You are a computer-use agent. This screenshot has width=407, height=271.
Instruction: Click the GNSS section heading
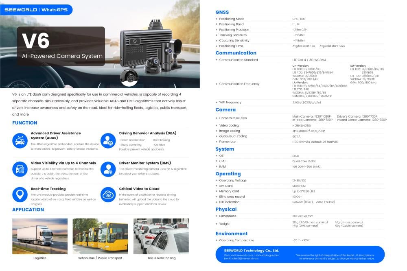click(222, 12)
